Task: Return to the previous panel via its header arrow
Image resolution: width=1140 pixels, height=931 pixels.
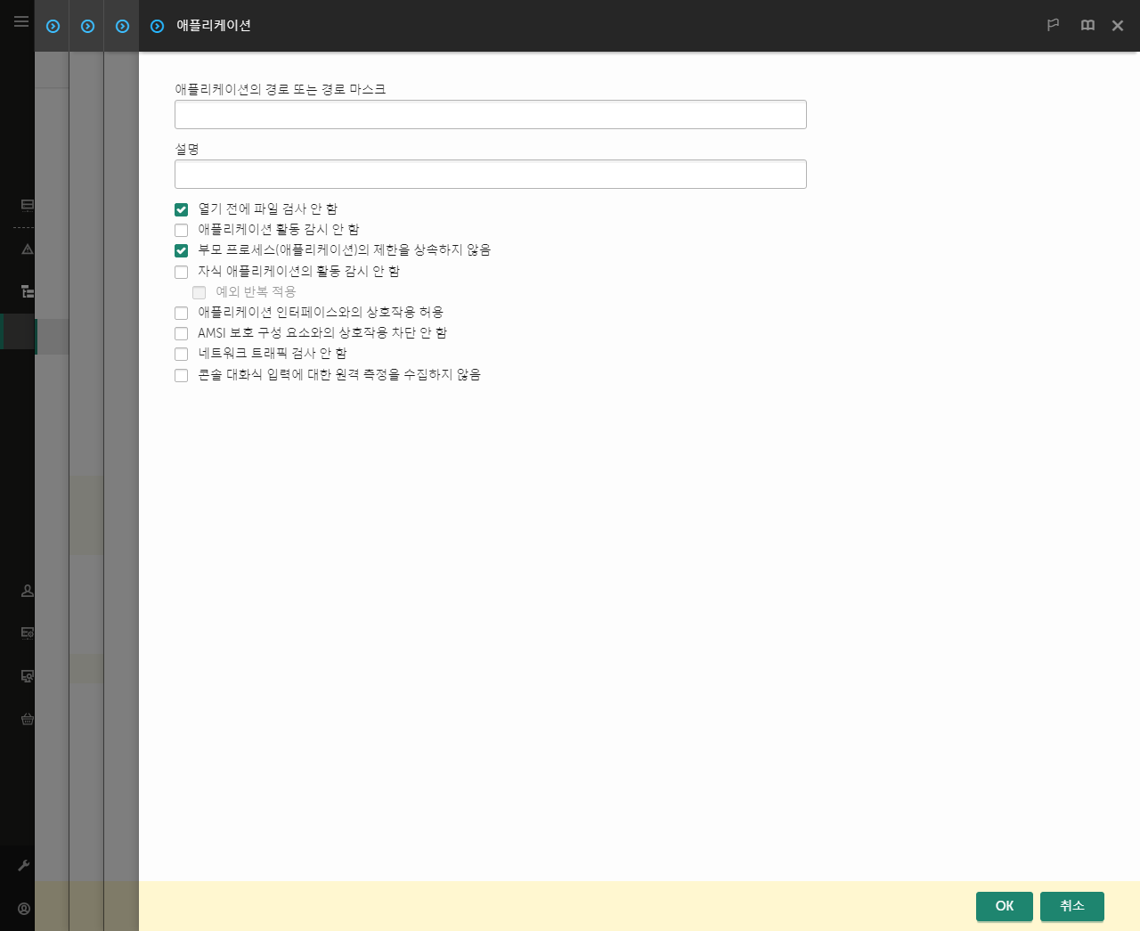Action: [122, 26]
